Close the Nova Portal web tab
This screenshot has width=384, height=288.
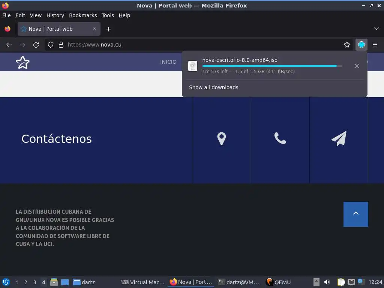pyautogui.click(x=94, y=29)
